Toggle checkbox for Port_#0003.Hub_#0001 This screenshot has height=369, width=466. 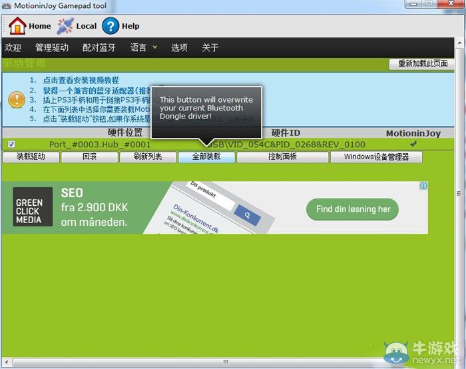click(x=11, y=145)
